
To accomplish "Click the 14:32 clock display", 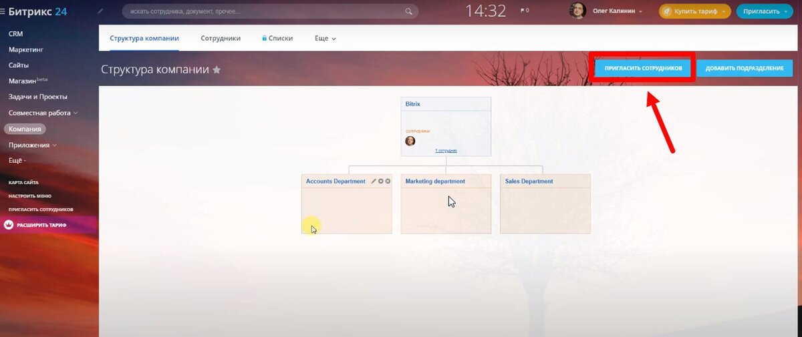I will 485,11.
